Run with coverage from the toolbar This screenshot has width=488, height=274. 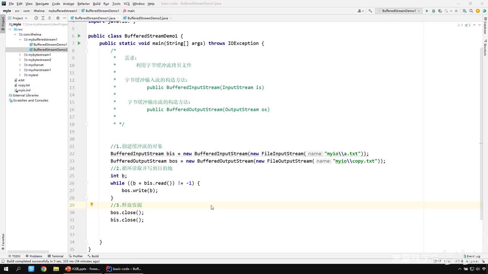tap(439, 11)
